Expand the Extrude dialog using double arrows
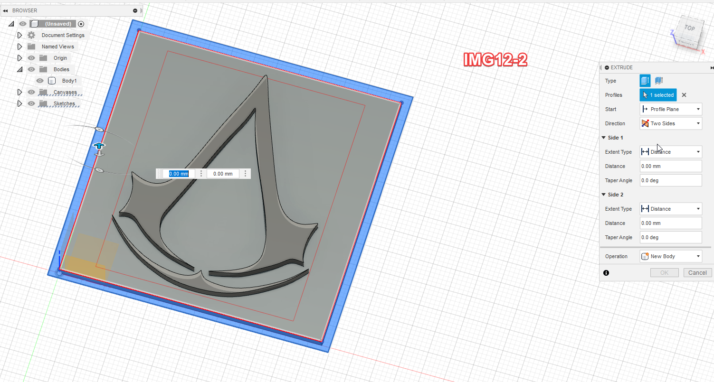 point(712,68)
